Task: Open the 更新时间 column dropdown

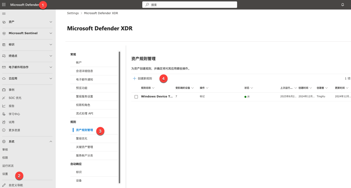Action: point(347,88)
